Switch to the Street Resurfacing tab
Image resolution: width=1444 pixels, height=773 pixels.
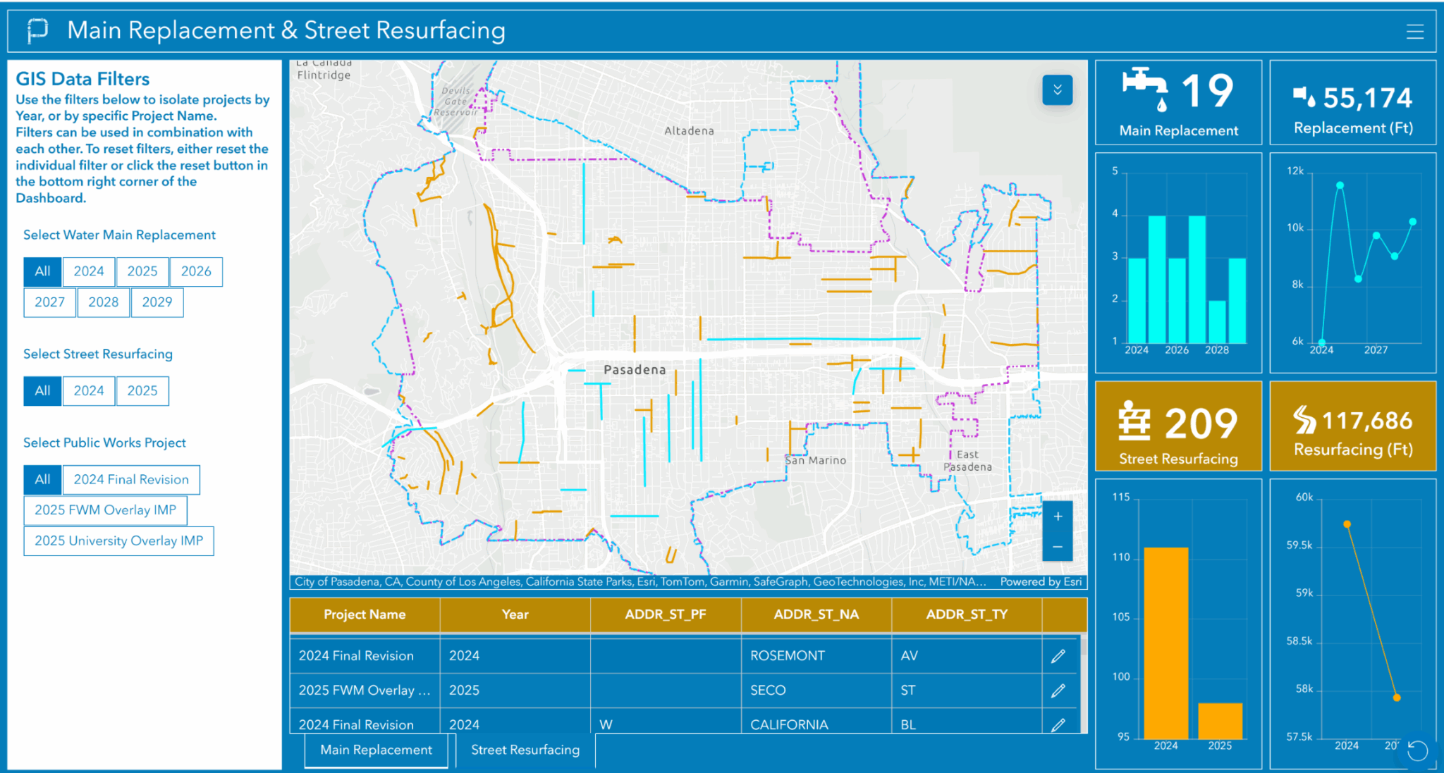point(525,750)
